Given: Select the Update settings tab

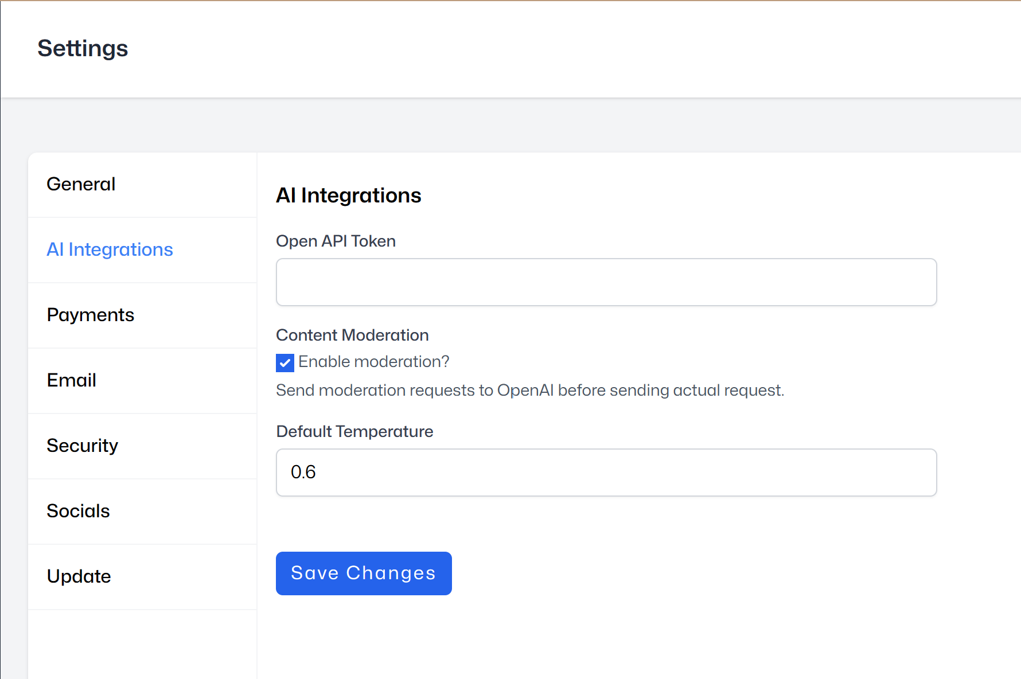Looking at the screenshot, I should click(79, 576).
